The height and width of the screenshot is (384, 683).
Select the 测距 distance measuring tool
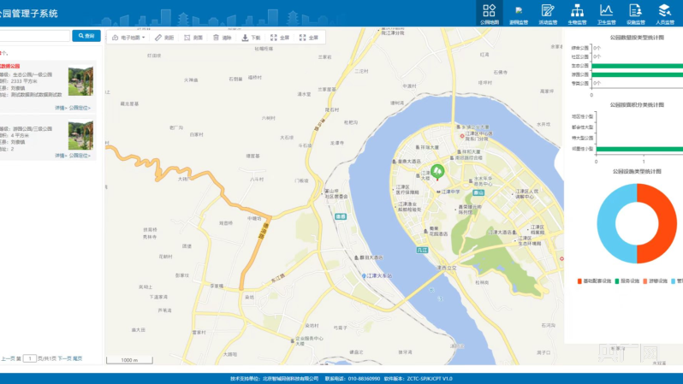164,38
